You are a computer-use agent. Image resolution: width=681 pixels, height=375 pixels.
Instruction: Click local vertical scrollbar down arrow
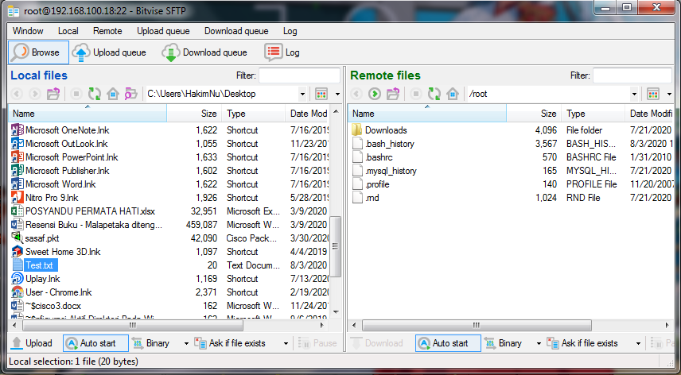pos(336,311)
